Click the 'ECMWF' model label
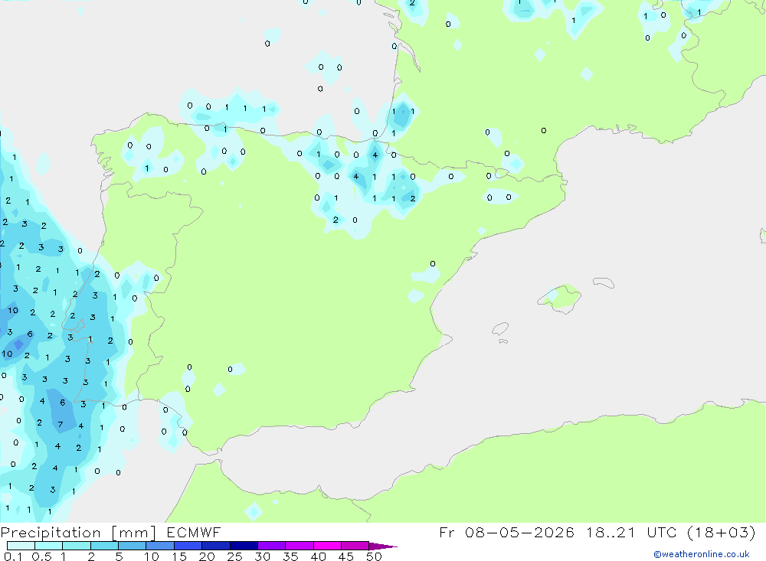The height and width of the screenshot is (561, 766). point(194,532)
